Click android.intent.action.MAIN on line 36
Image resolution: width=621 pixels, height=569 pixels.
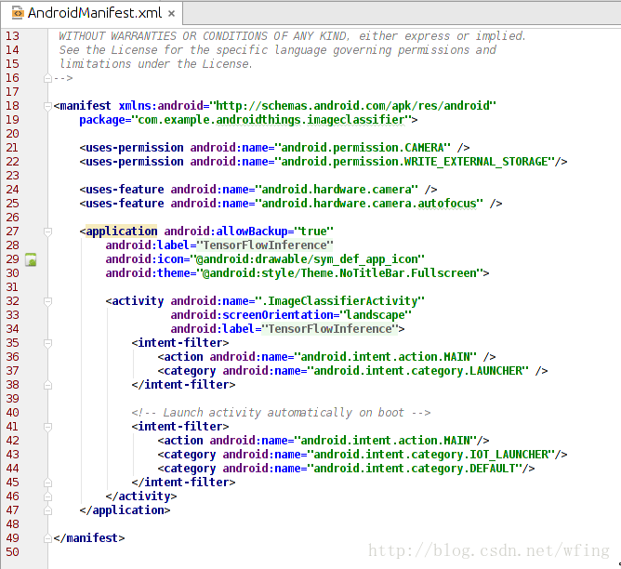pos(386,357)
